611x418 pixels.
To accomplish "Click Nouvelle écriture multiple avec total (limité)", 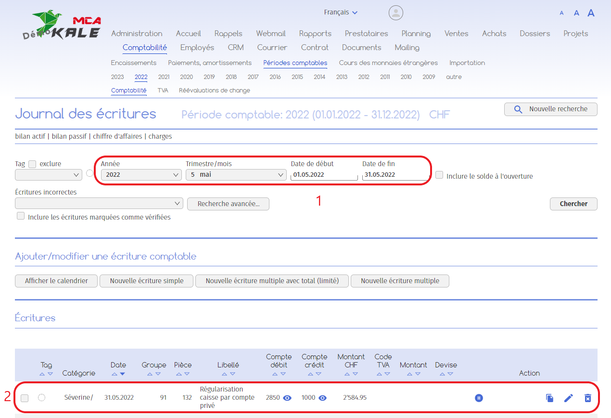I will pos(272,281).
